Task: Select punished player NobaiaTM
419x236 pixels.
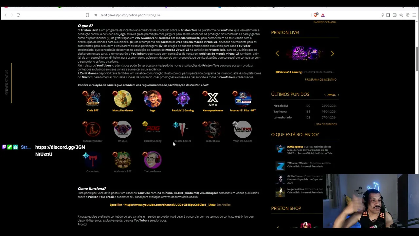Action: click(281, 106)
